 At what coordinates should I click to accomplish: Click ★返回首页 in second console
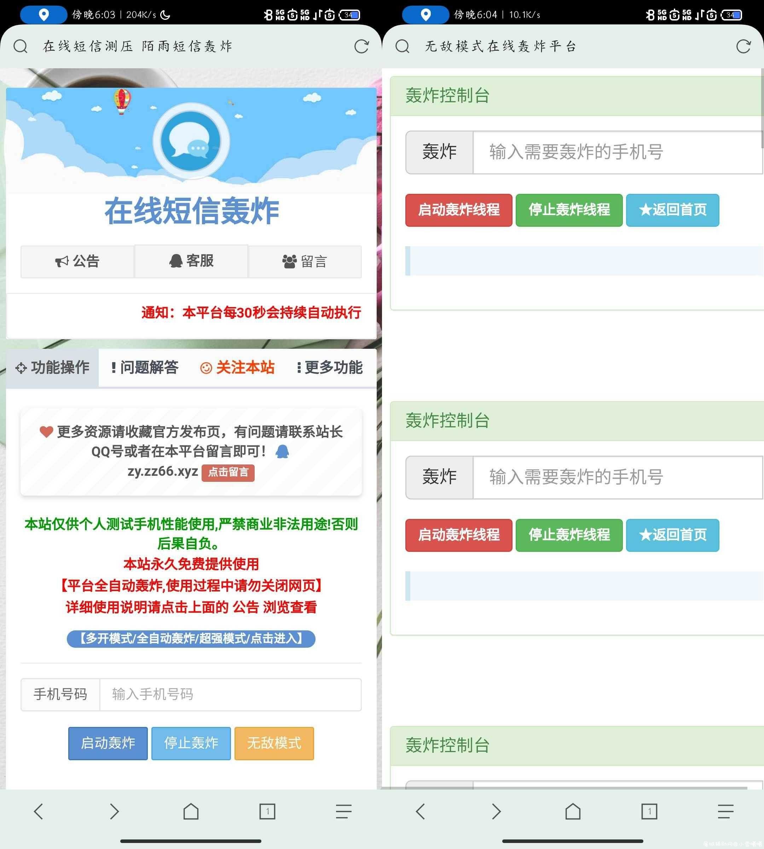tap(673, 535)
